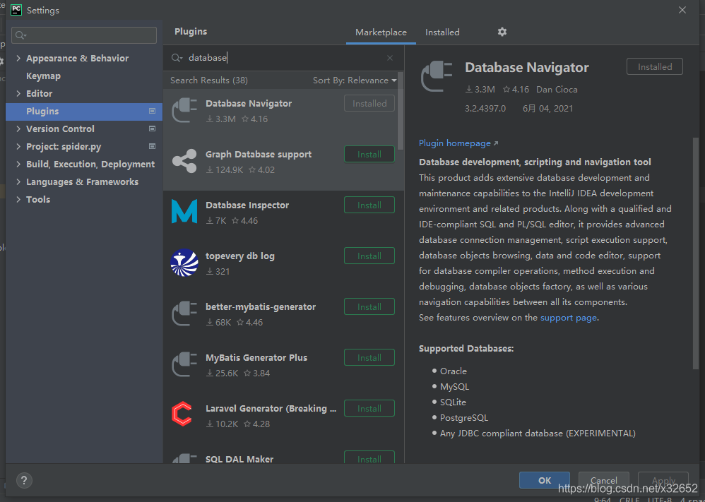Viewport: 705px width, 502px height.
Task: Open the plugins gear settings icon
Action: coord(502,32)
